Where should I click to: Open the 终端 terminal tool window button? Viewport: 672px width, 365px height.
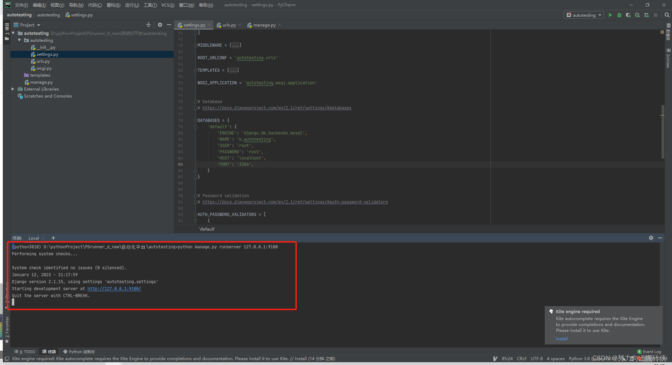[49, 352]
